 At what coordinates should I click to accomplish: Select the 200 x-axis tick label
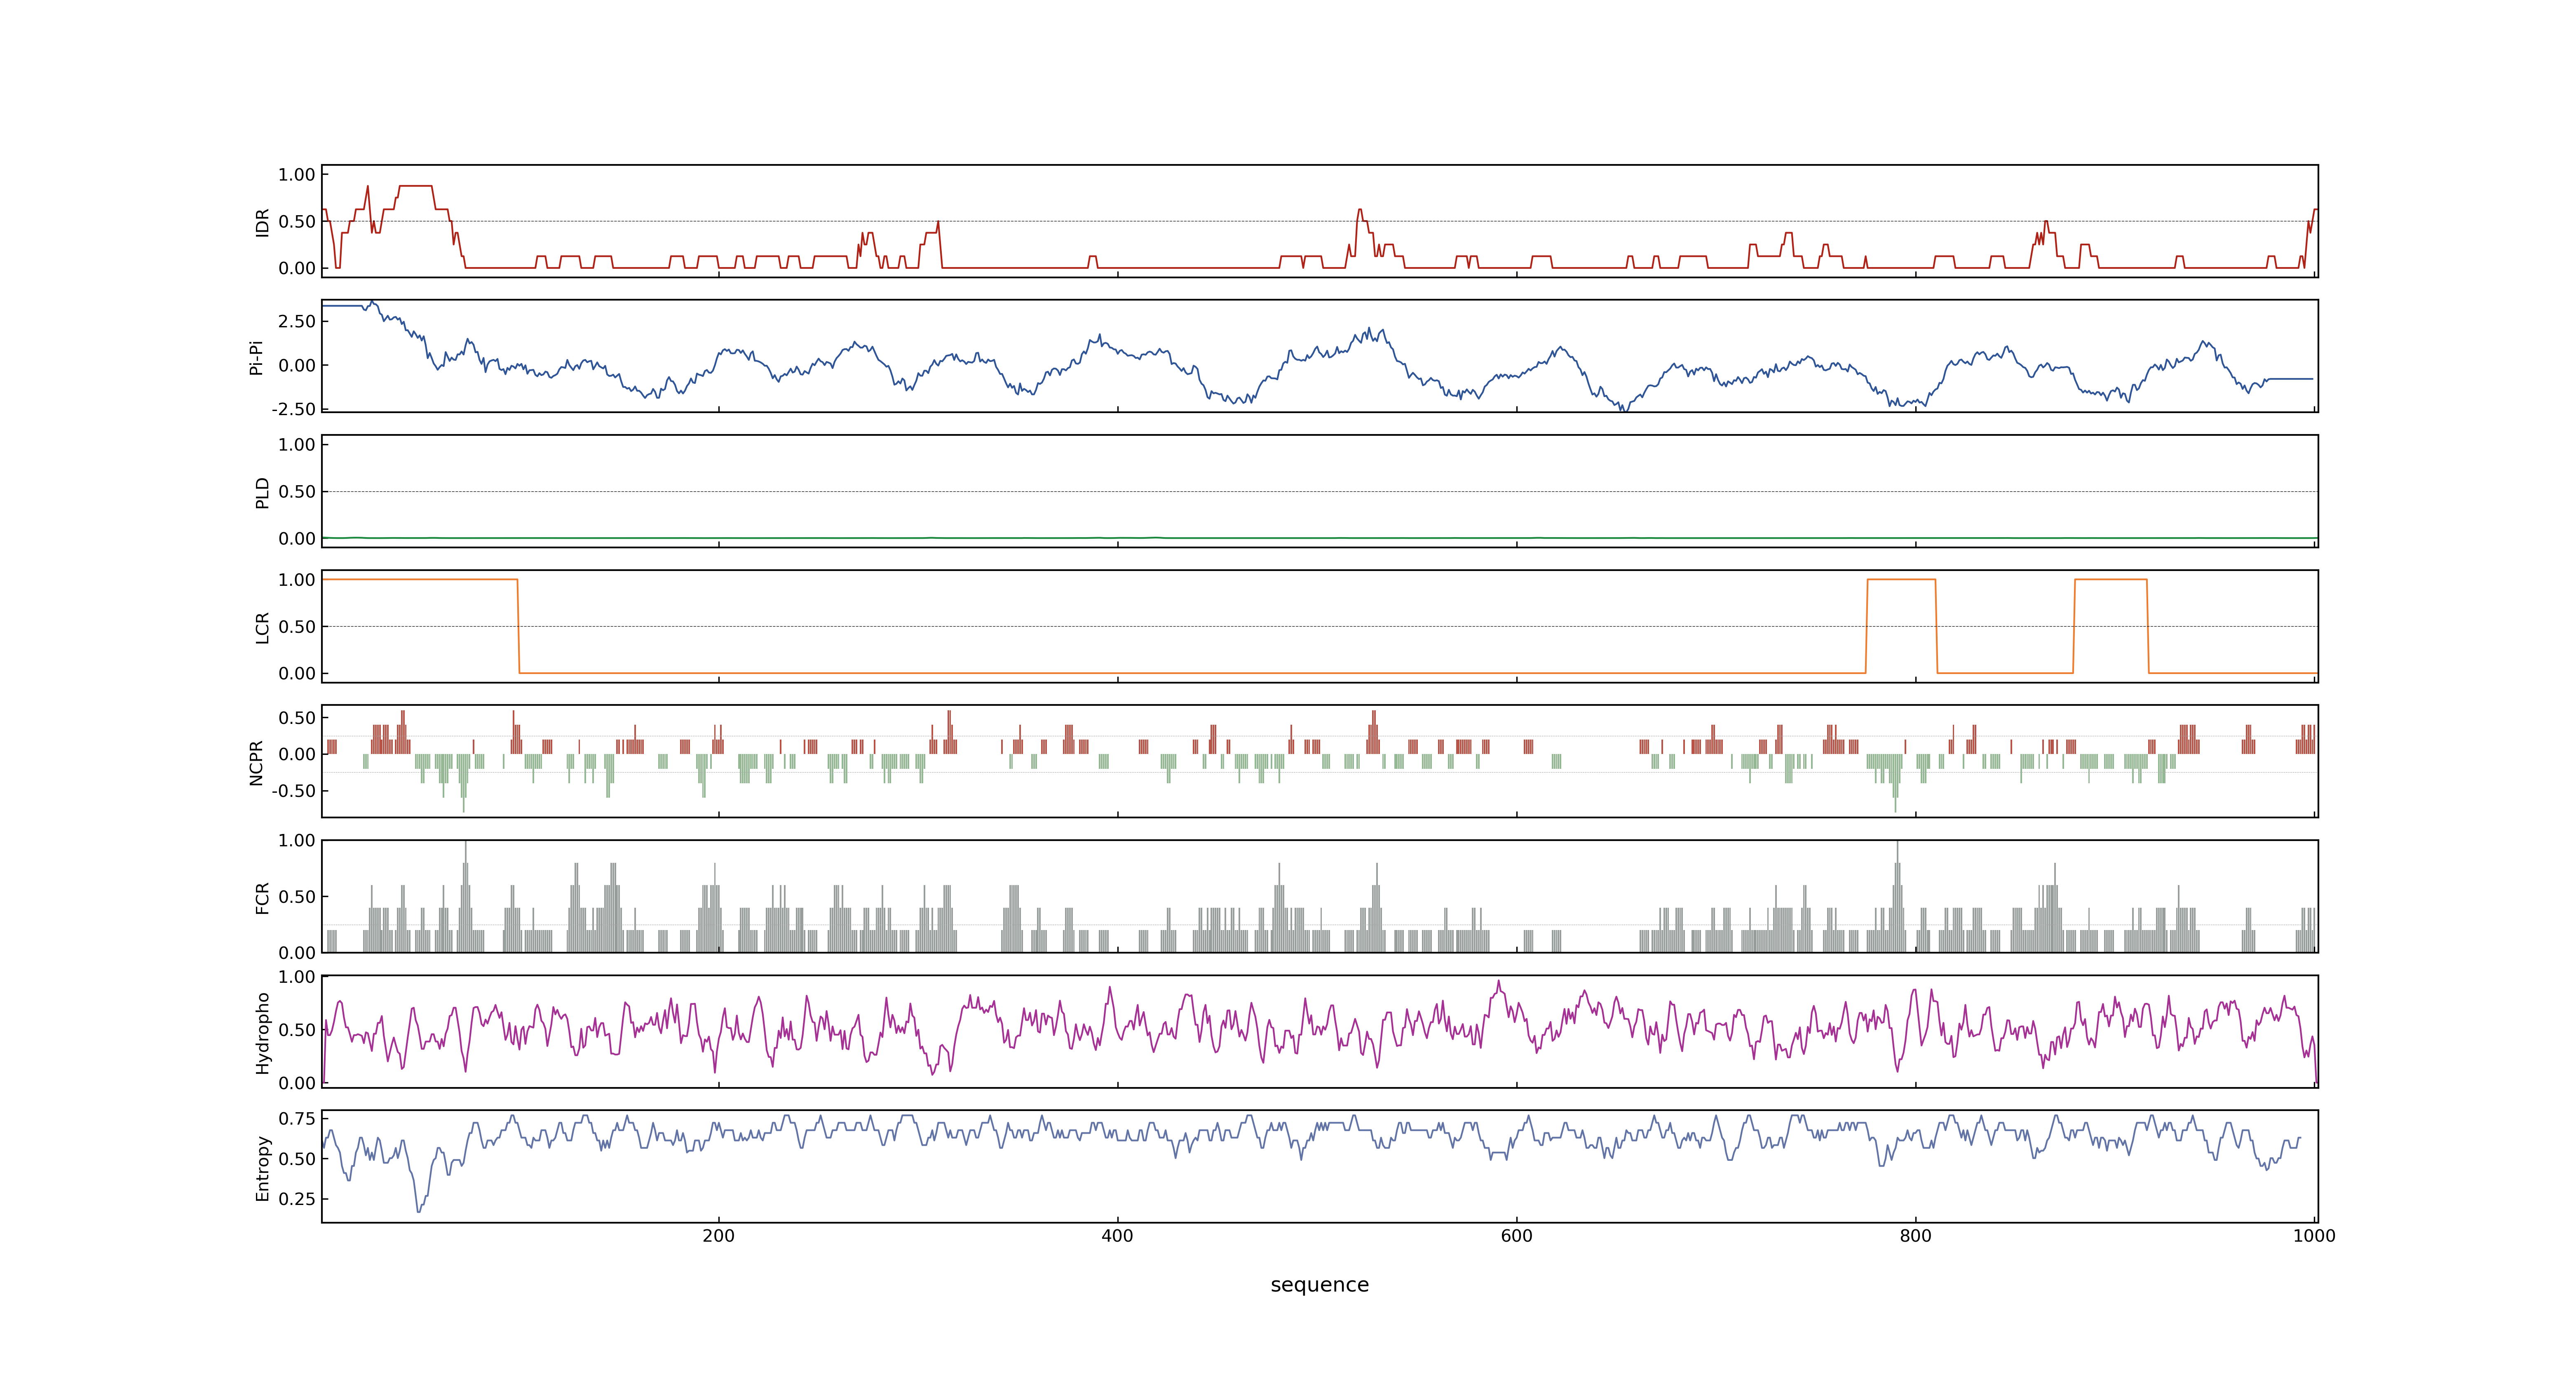click(718, 1236)
